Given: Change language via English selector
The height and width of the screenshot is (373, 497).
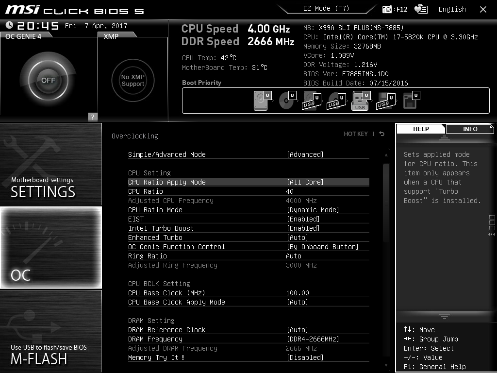Looking at the screenshot, I should (452, 9).
